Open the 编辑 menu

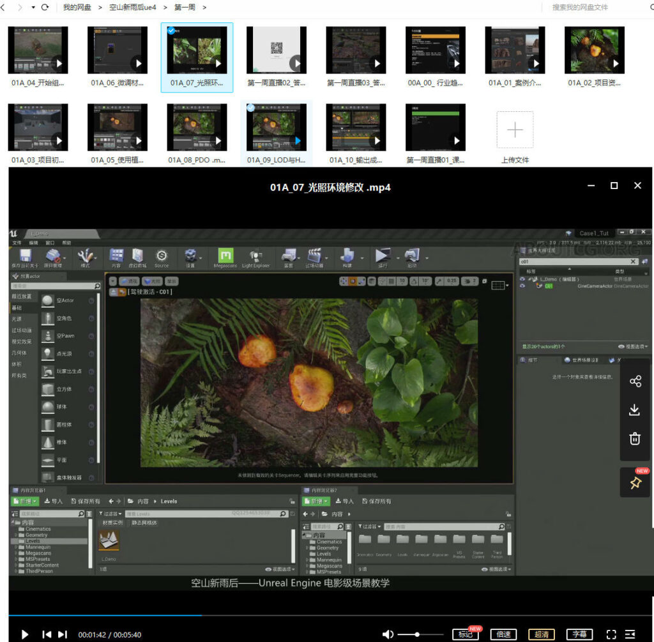33,243
